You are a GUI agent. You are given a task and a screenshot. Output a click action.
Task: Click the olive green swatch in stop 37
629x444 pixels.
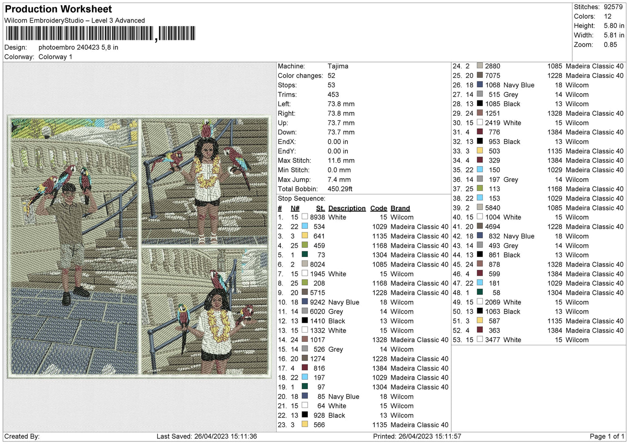(x=480, y=189)
